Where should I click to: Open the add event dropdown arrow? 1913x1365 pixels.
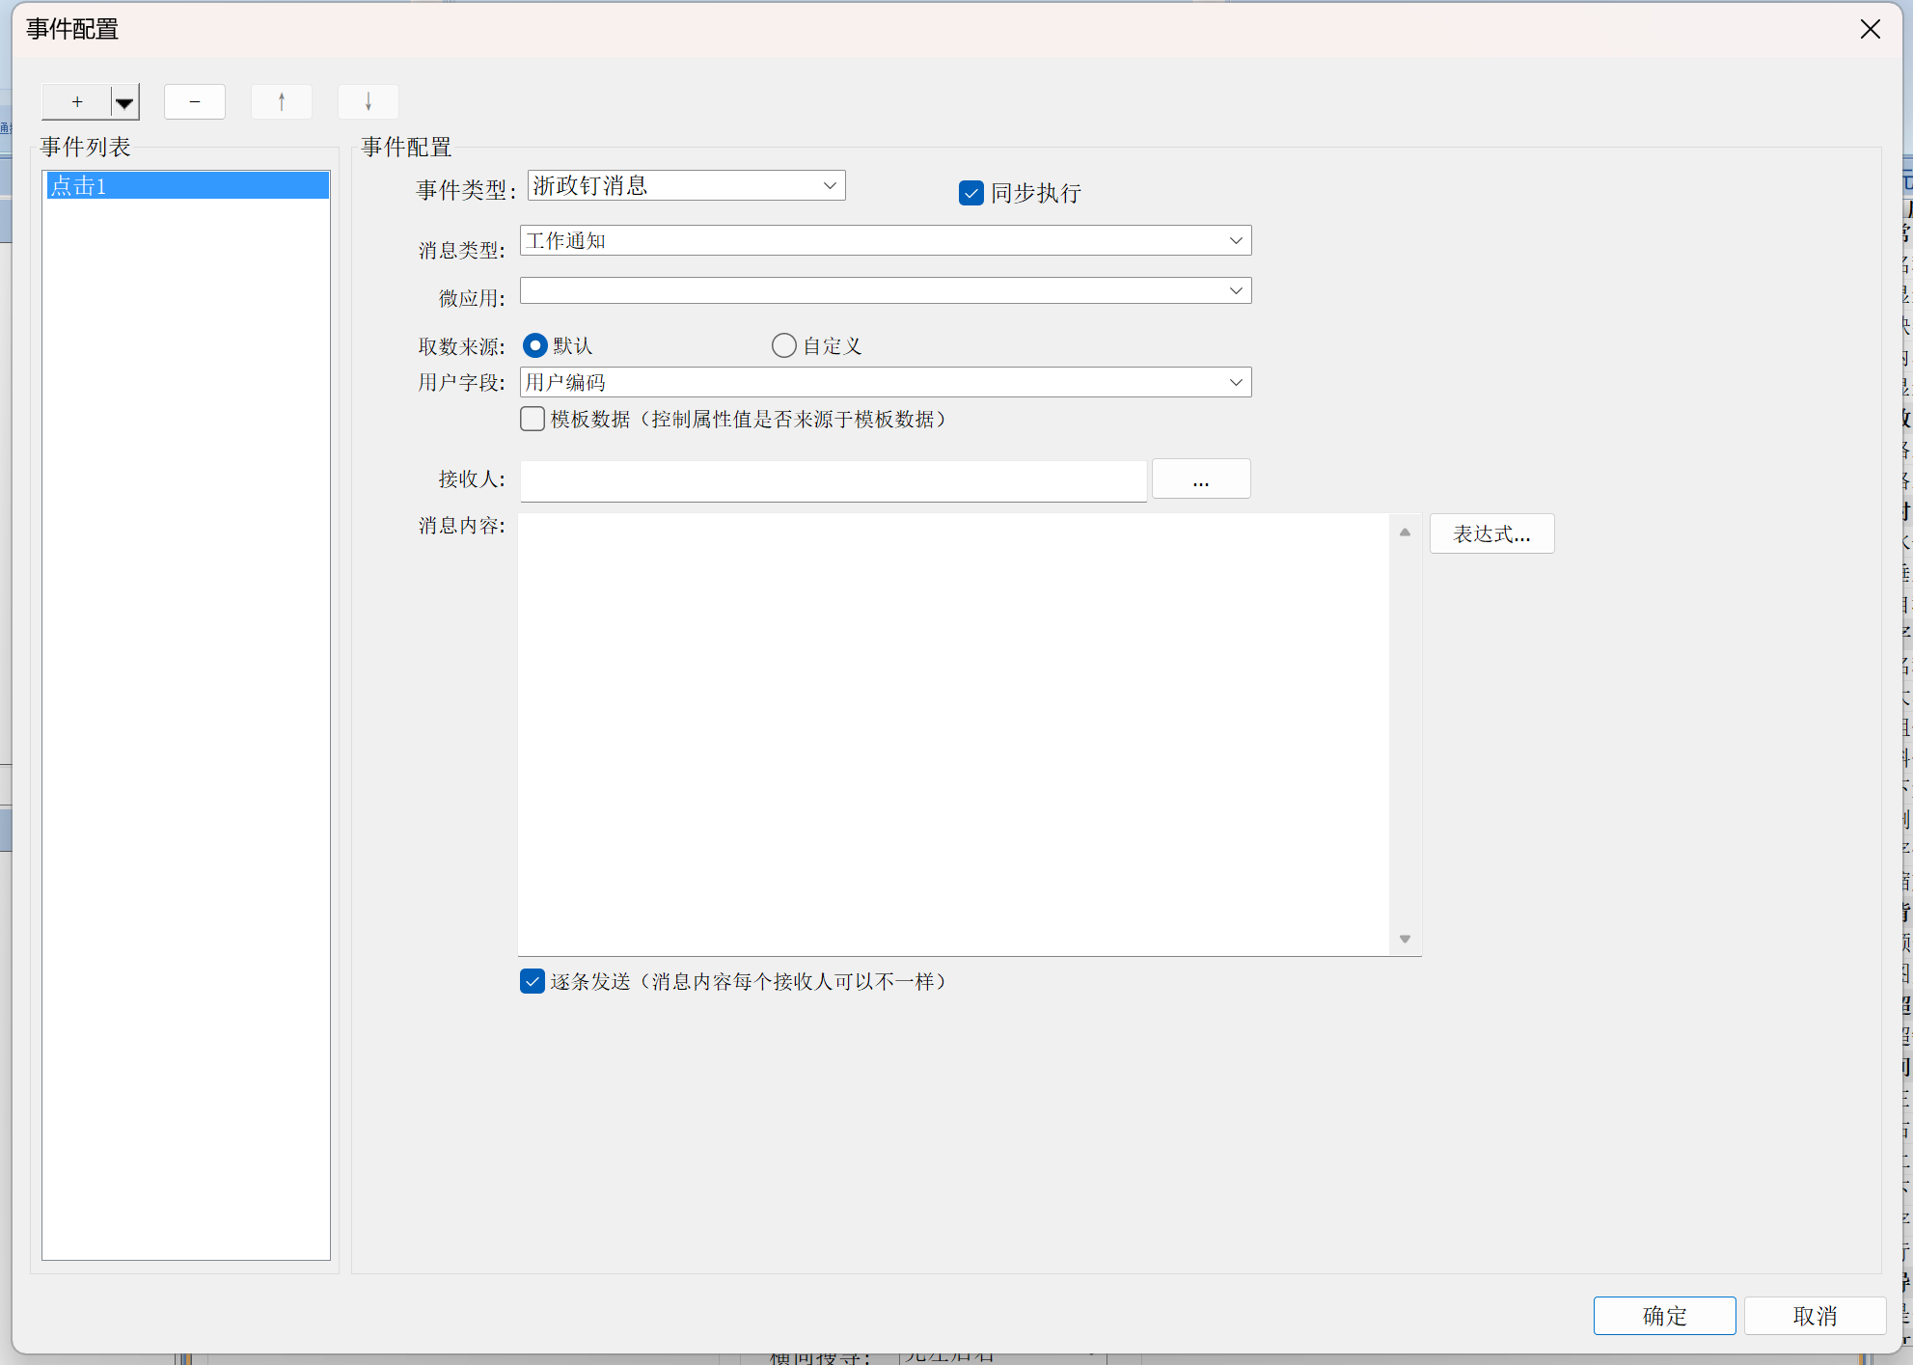click(124, 102)
